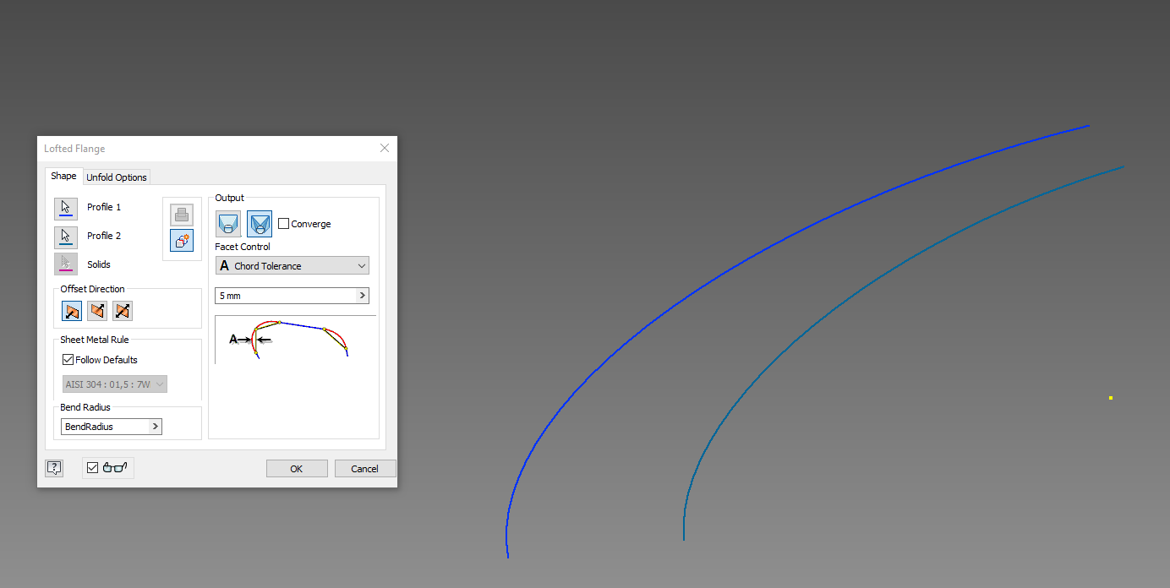1170x588 pixels.
Task: Select the Press Brake output icon
Action: [260, 224]
